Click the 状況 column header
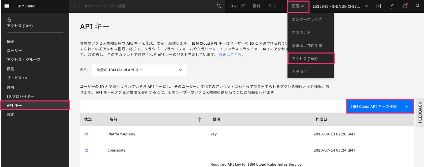The image size is (424, 167). pyautogui.click(x=88, y=119)
